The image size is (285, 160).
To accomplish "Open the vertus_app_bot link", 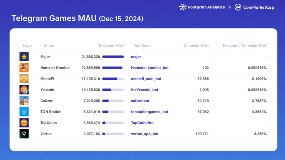I will 145,134.
